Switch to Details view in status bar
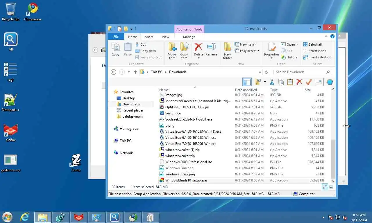This screenshot has height=223, width=372. [325, 187]
